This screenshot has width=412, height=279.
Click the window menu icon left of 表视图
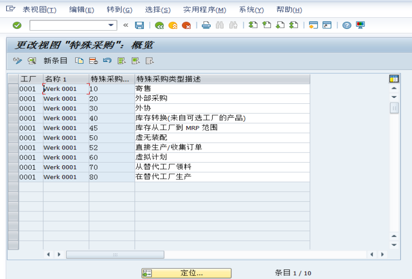10,9
